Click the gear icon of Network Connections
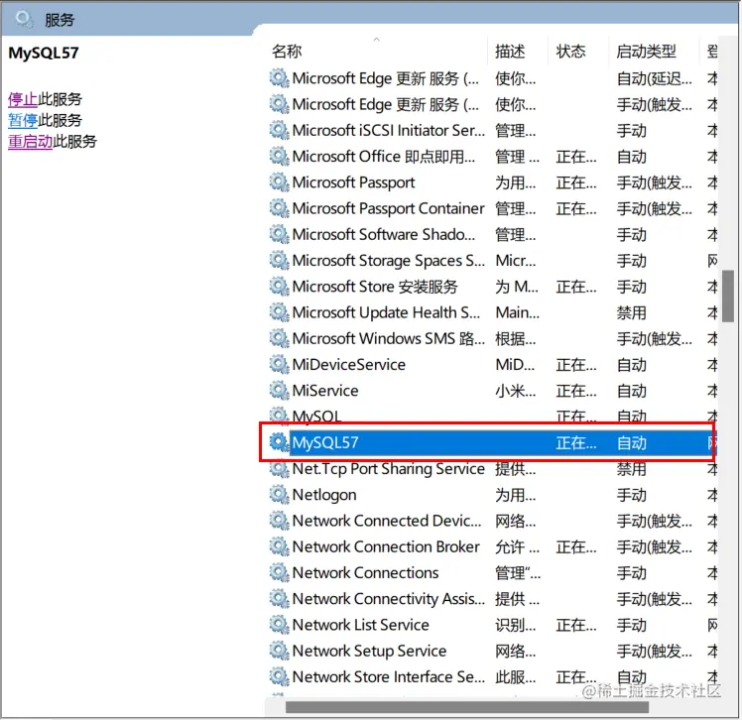The width and height of the screenshot is (742, 720). pyautogui.click(x=279, y=573)
